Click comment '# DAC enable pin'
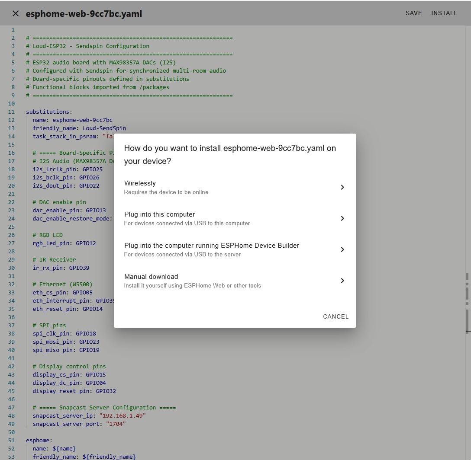The image size is (471, 460). coord(59,202)
